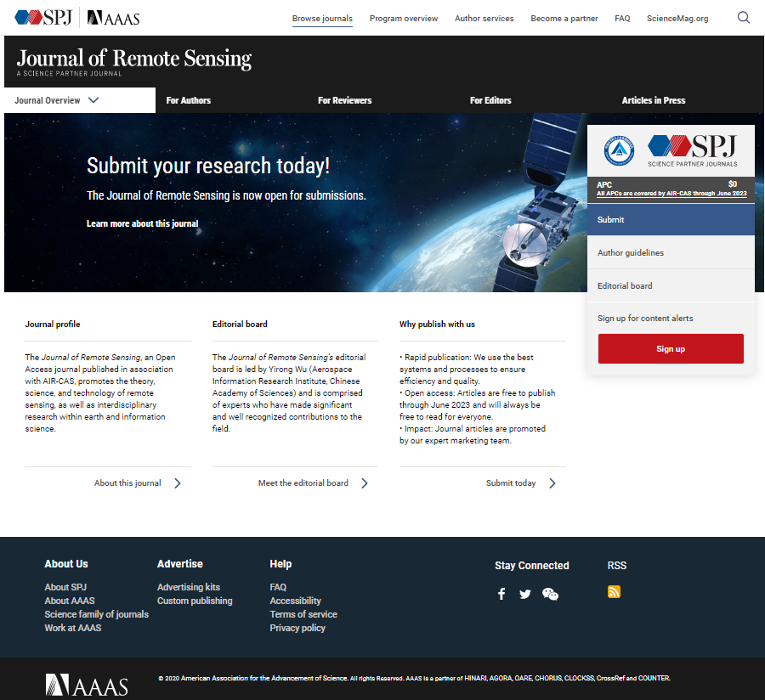
Task: Open the Articles in Press tab
Action: tap(653, 100)
